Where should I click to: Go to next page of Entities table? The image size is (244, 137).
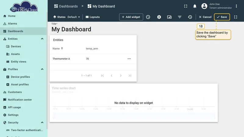(120, 76)
